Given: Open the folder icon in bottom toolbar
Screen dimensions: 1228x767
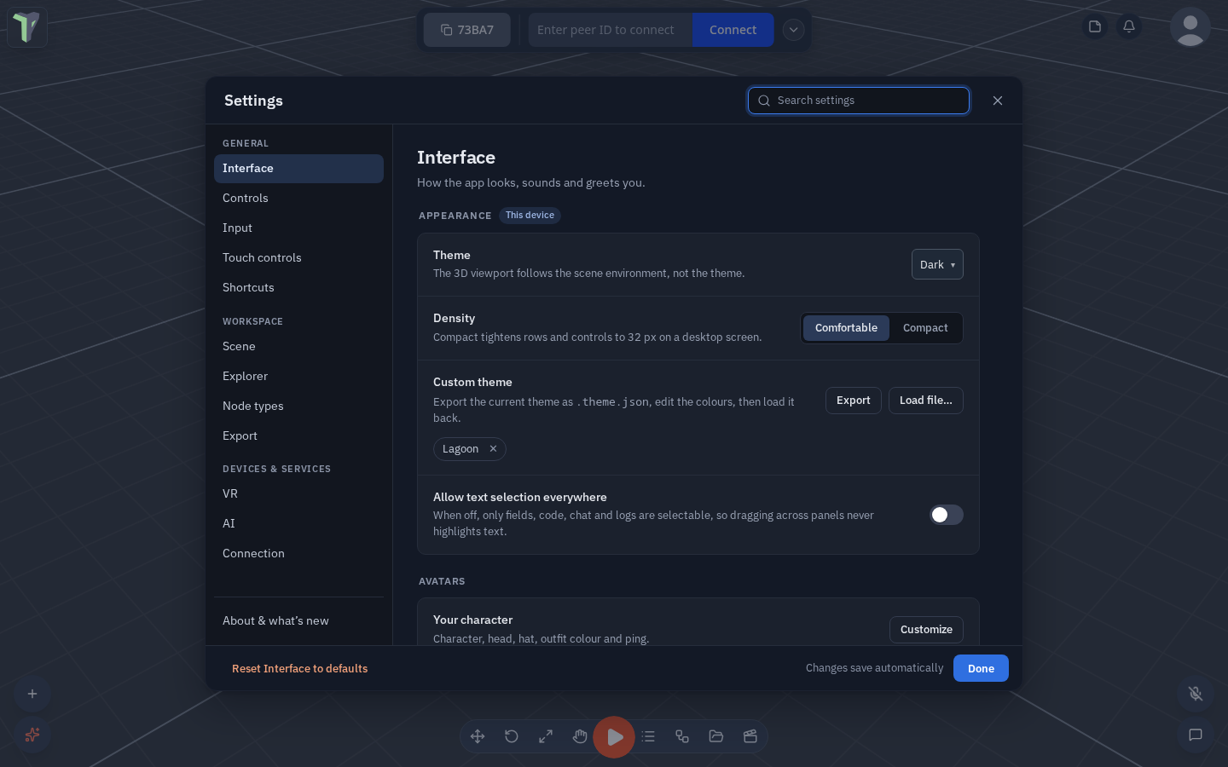Looking at the screenshot, I should coord(716,736).
